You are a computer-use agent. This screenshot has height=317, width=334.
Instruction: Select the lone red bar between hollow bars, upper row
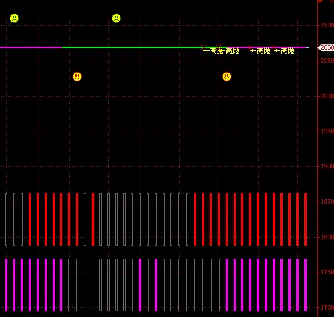pos(93,219)
